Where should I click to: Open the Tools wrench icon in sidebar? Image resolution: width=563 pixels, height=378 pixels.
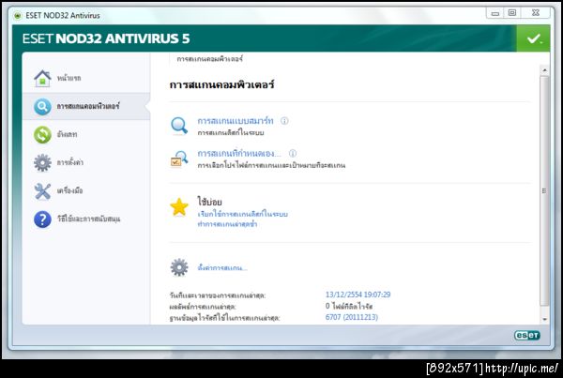point(42,191)
